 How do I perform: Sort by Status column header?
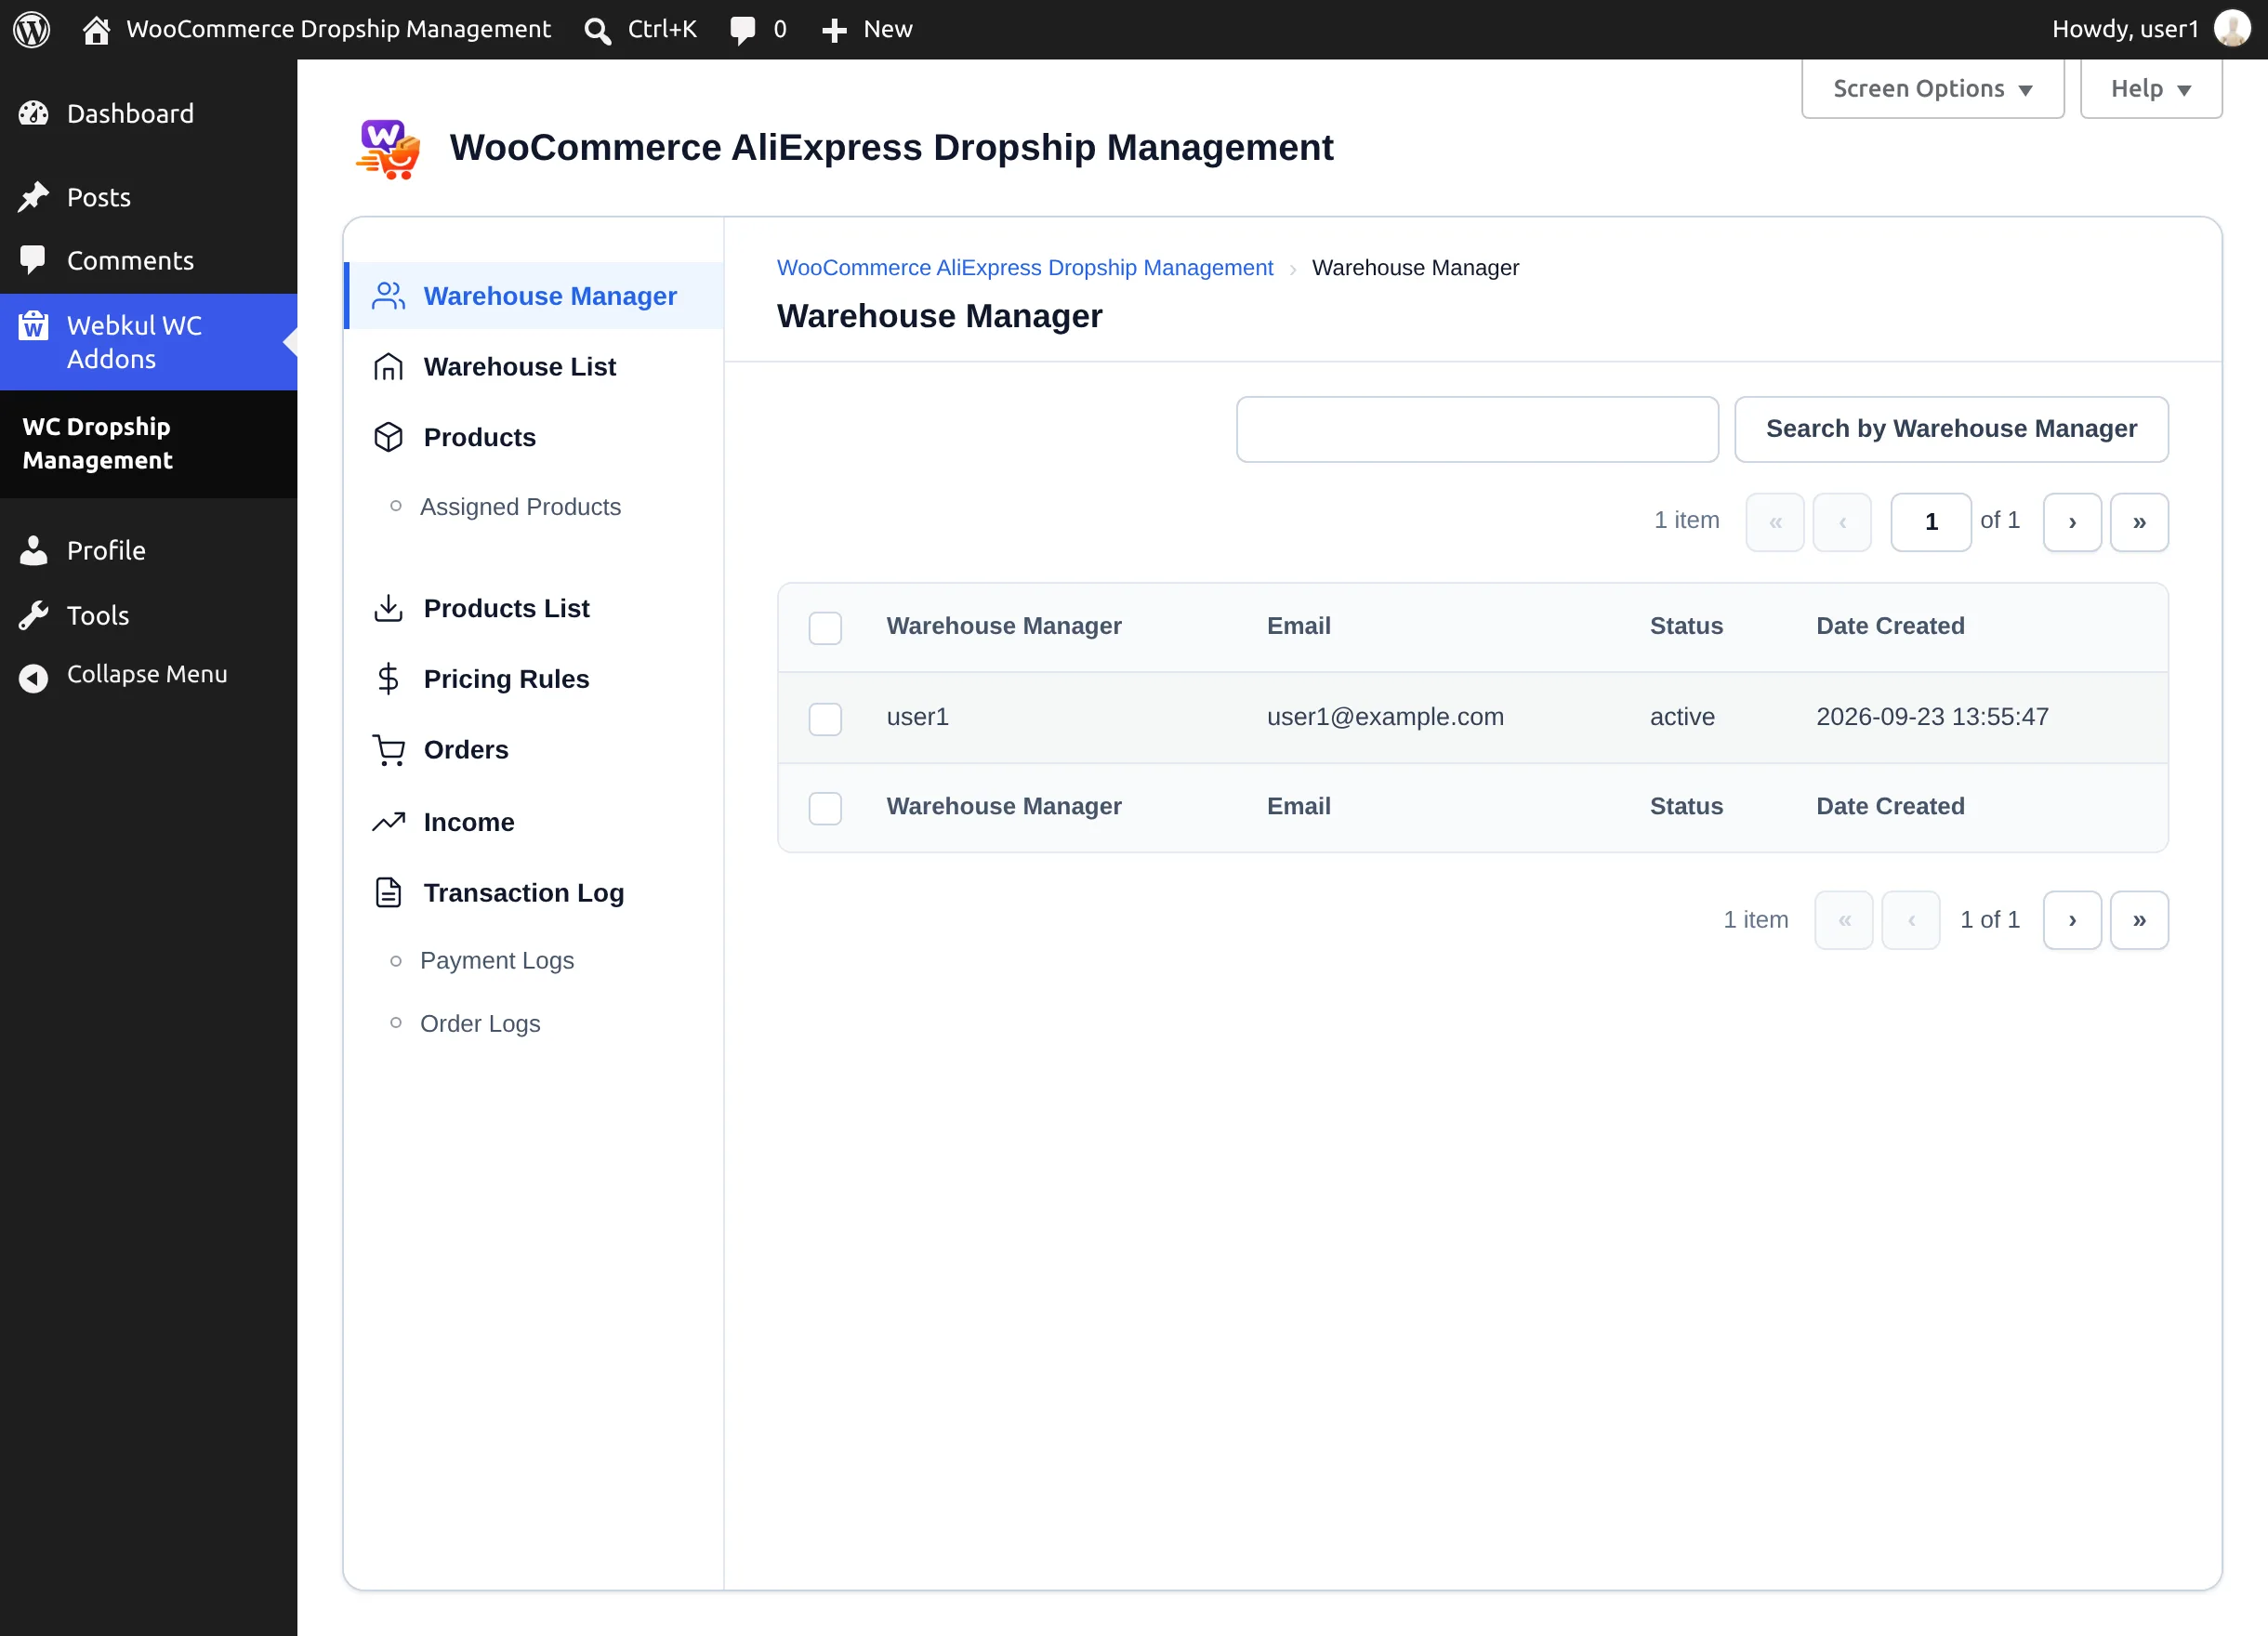point(1685,626)
